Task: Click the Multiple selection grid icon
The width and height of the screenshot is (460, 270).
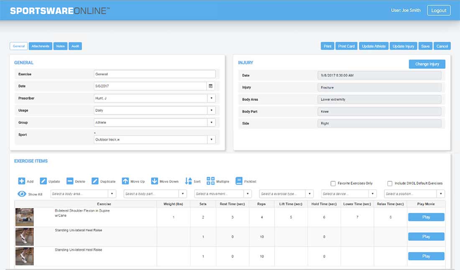Action: (x=211, y=181)
